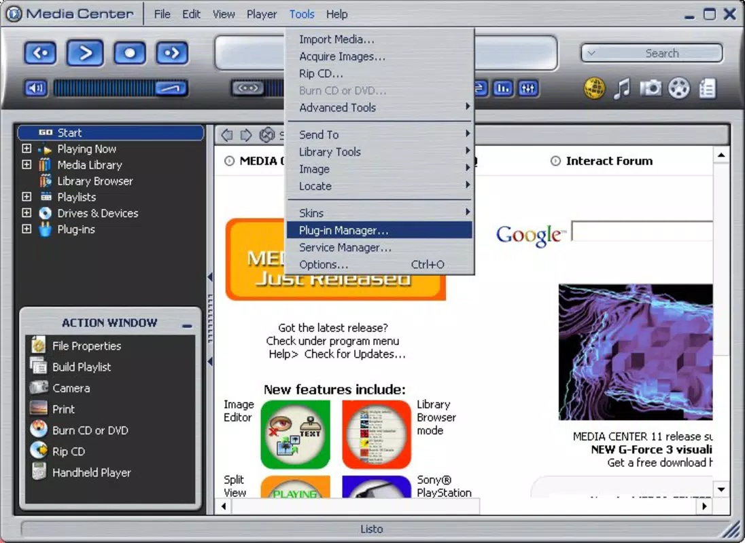Click the Stop playback button
This screenshot has height=543, width=745.
point(129,53)
